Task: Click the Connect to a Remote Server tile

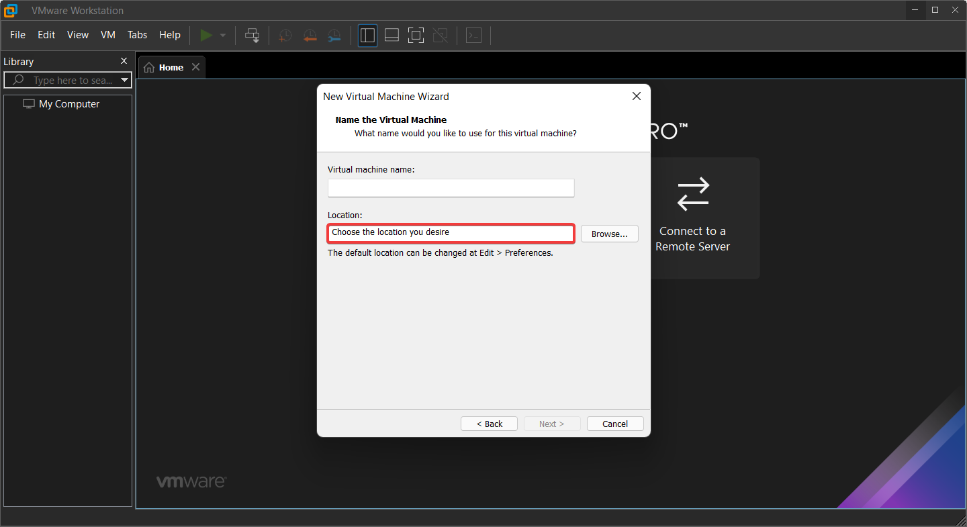Action: [x=692, y=218]
